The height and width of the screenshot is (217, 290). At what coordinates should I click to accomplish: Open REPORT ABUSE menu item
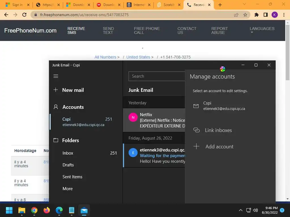point(219,31)
